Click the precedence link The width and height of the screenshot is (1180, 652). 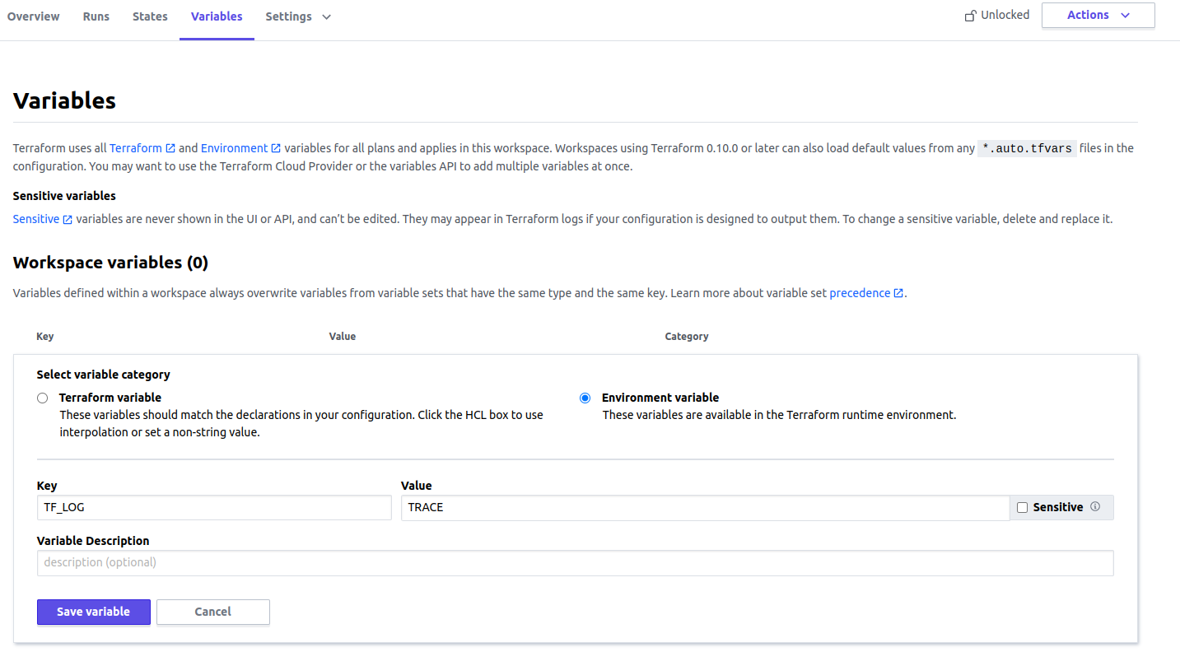[861, 292]
